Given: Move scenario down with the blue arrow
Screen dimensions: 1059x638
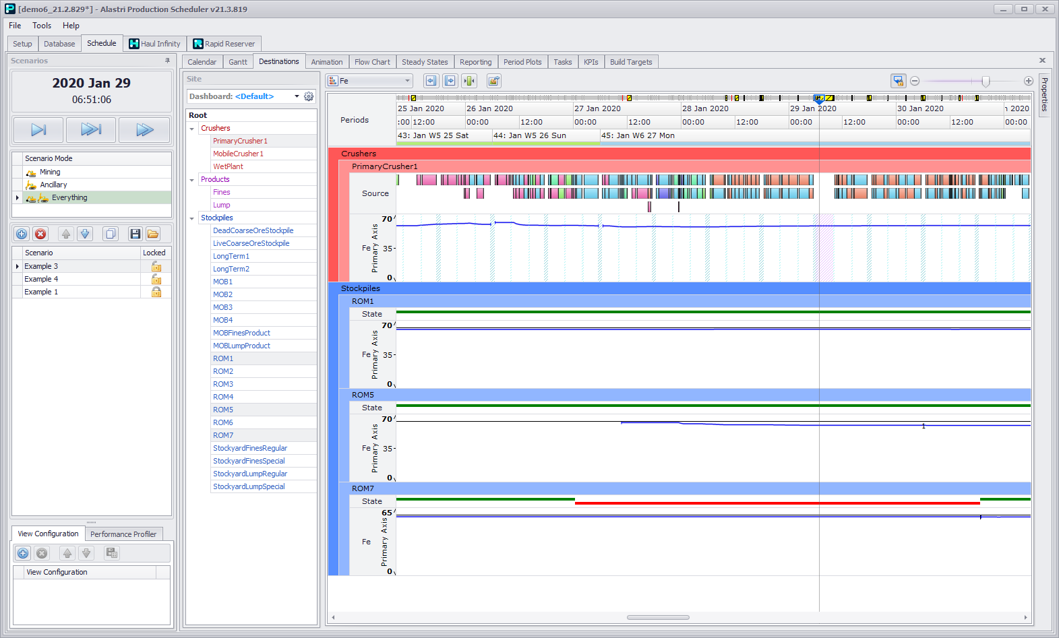Looking at the screenshot, I should [x=85, y=234].
